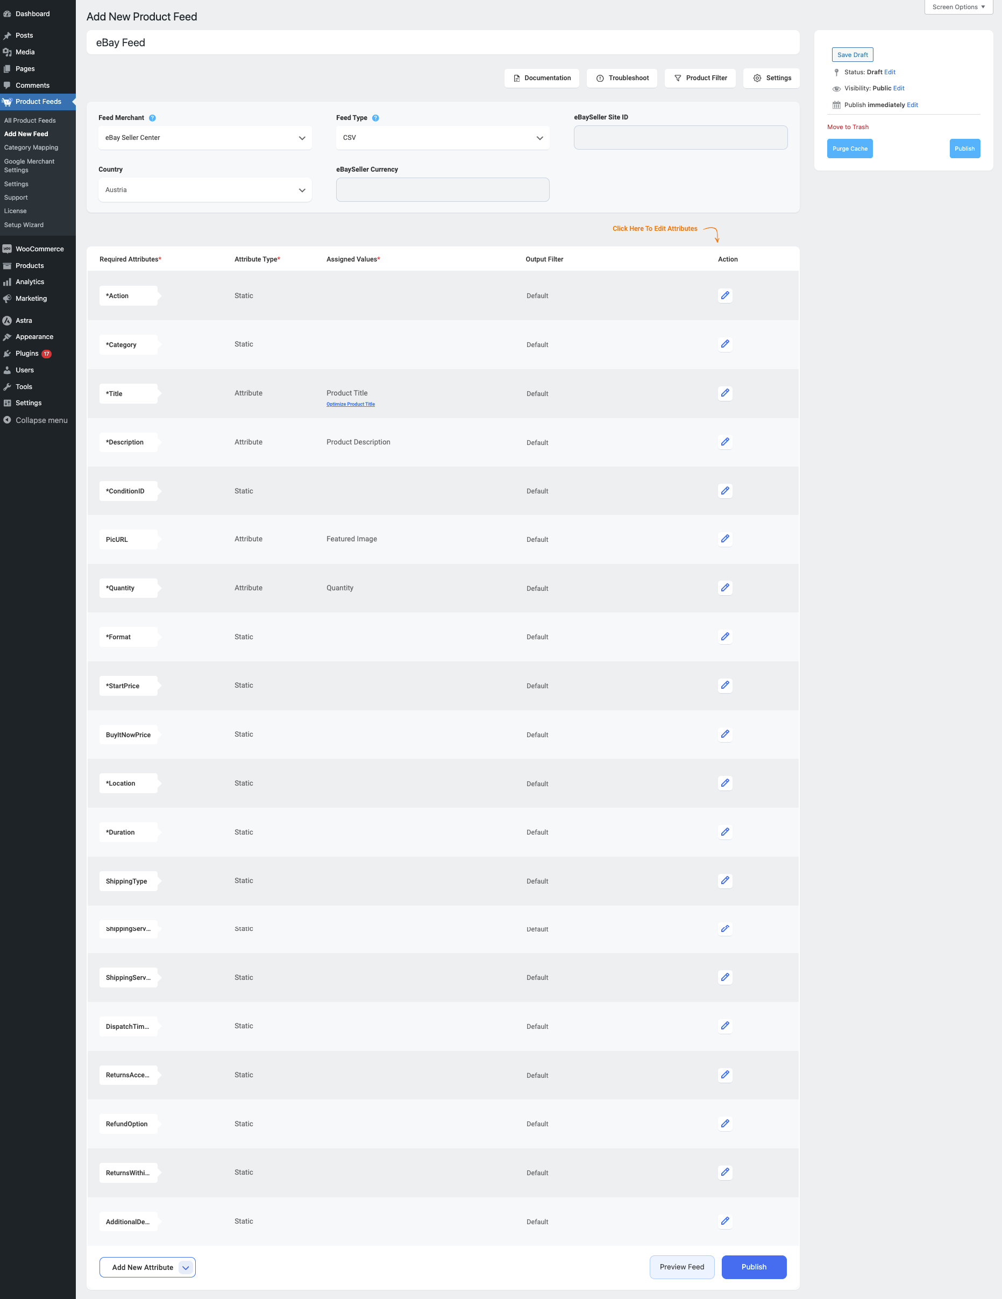Edit the *Quantity attribute row

(x=725, y=588)
